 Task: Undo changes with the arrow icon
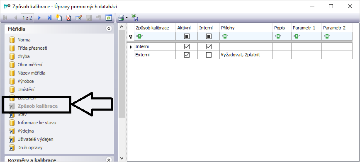(98, 18)
